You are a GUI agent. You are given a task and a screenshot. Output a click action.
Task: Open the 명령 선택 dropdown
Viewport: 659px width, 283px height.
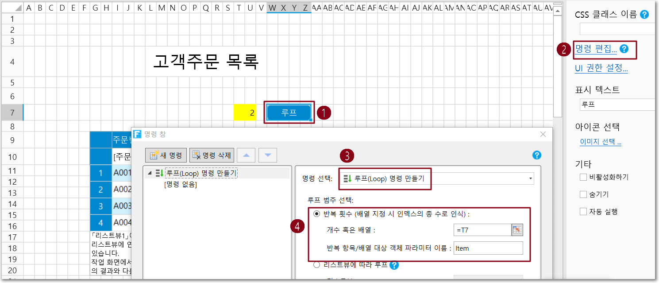530,178
